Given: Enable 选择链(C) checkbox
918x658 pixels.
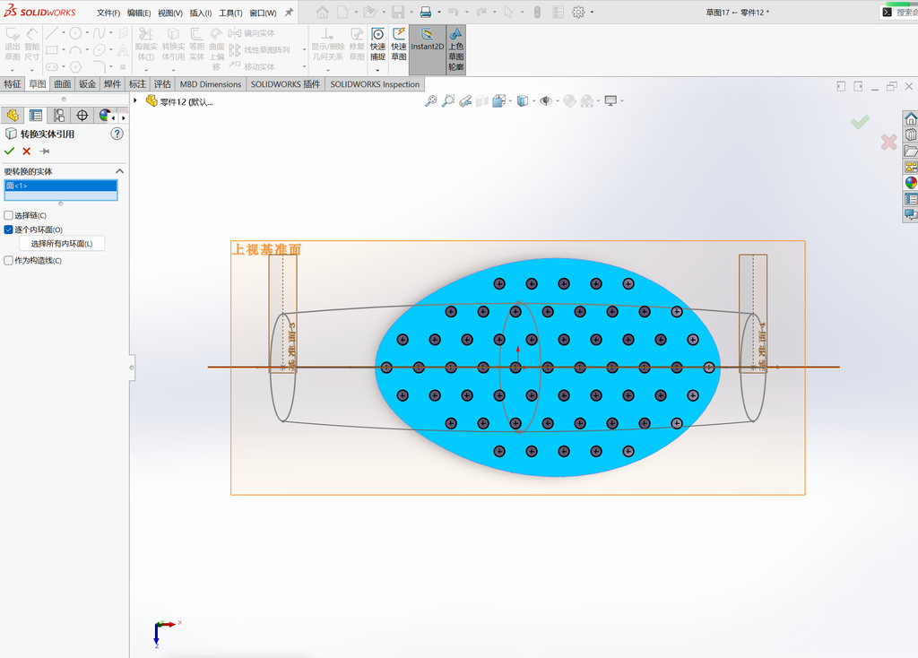Looking at the screenshot, I should pyautogui.click(x=8, y=215).
